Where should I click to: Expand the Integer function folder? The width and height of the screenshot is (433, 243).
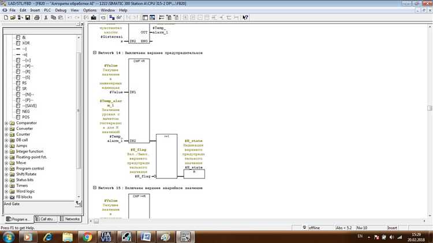point(6,152)
